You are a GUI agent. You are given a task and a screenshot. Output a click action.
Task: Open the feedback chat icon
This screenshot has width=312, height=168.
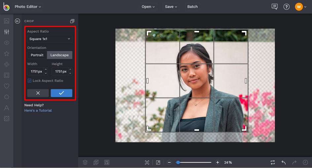(x=275, y=7)
